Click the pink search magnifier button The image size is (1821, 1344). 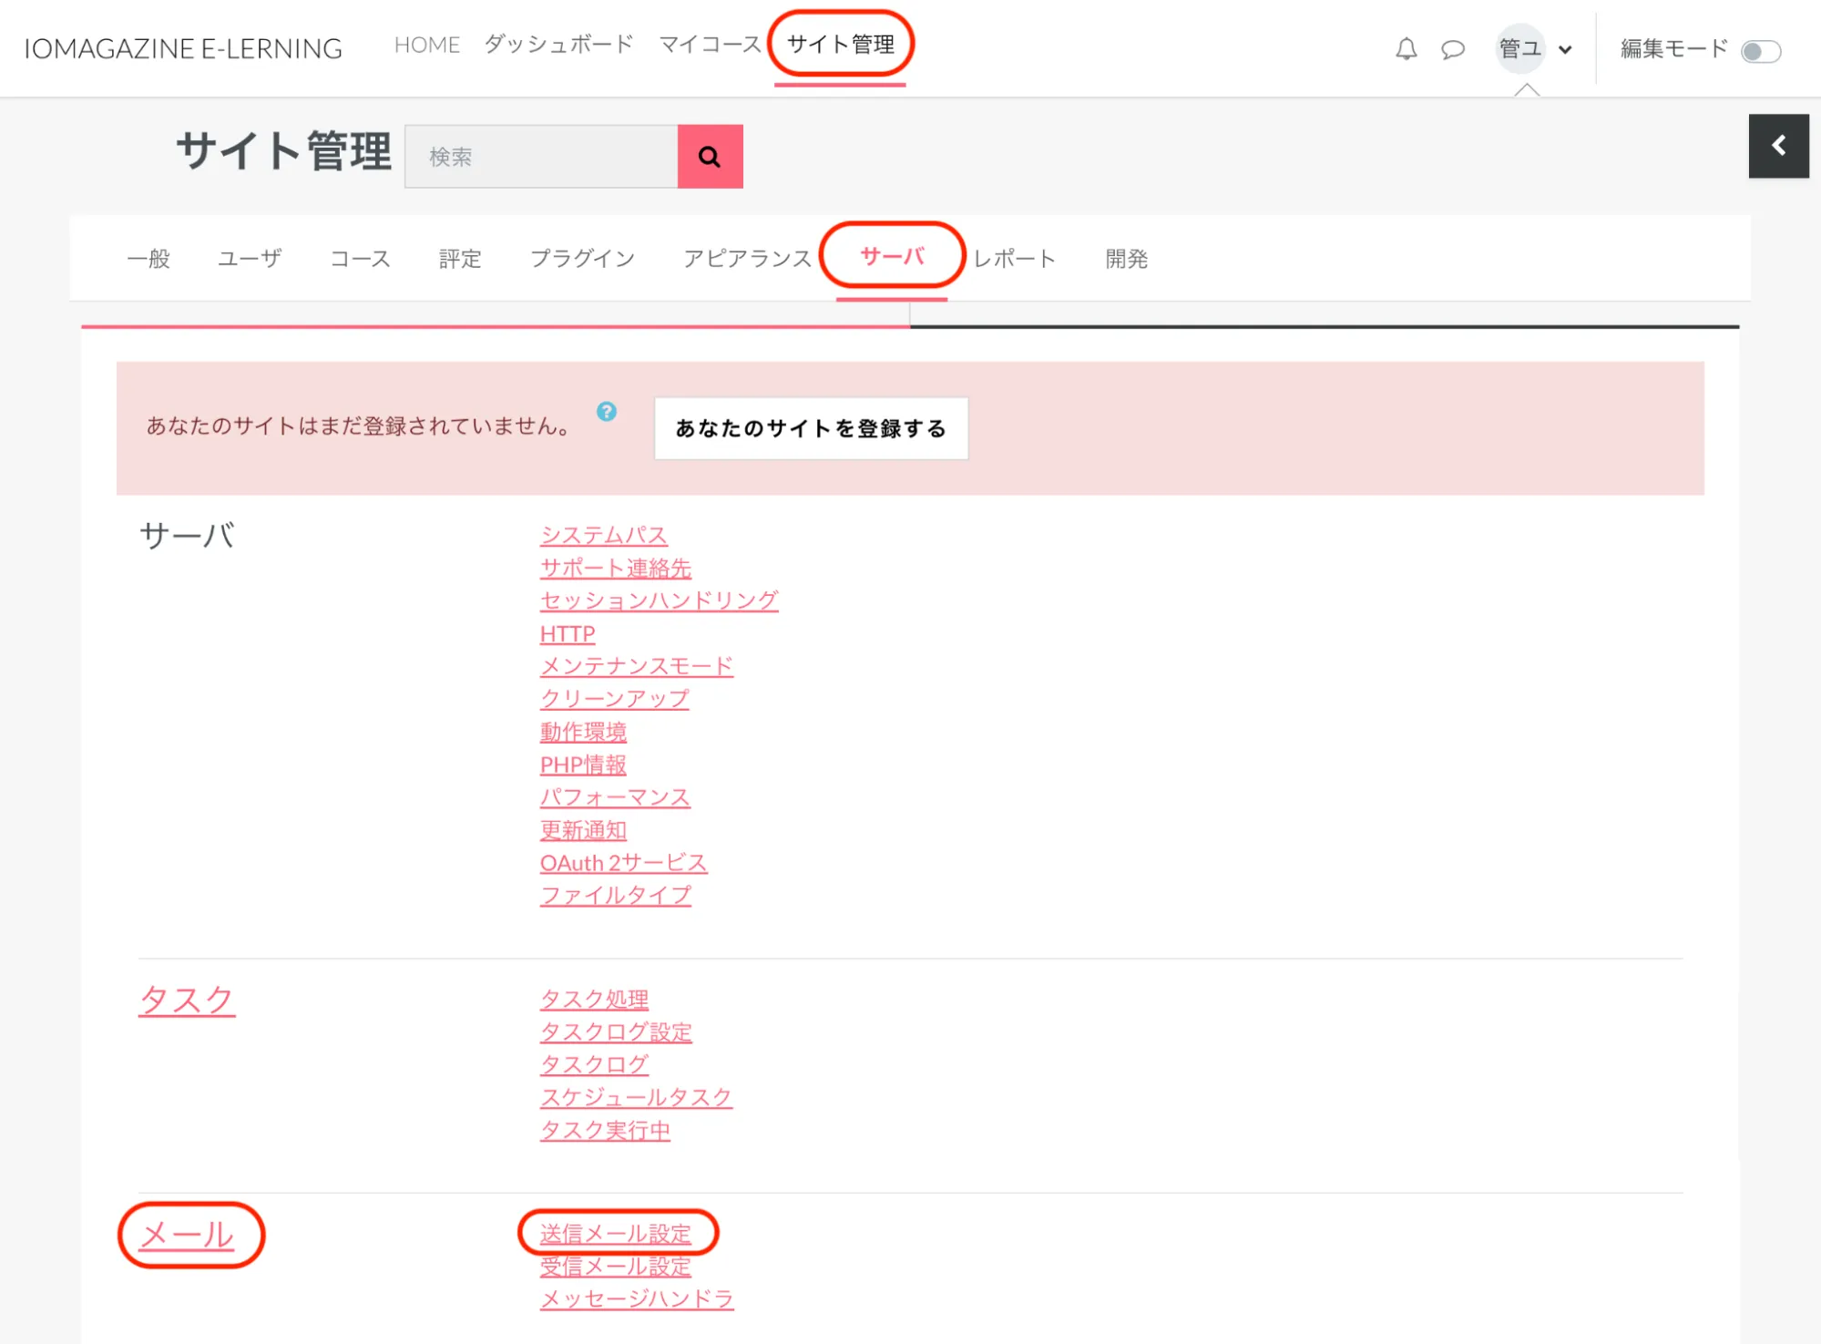710,157
